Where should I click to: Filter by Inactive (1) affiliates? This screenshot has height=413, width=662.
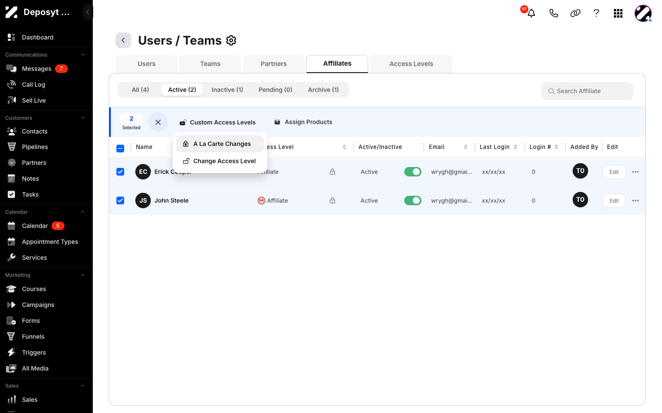[x=227, y=90]
